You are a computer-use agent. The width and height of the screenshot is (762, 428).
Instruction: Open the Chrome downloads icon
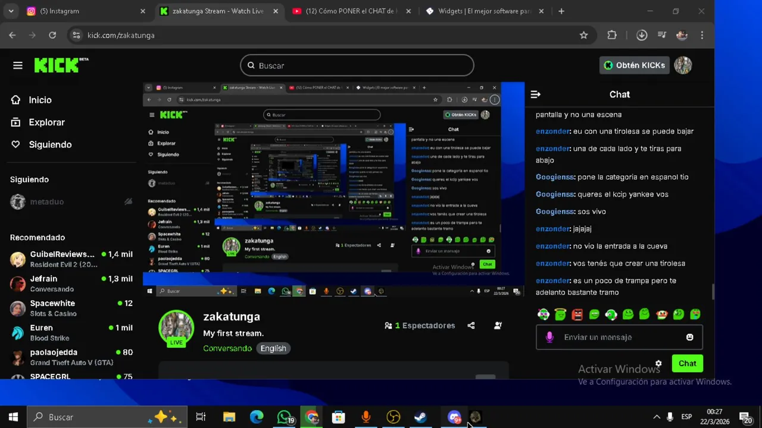(x=642, y=35)
